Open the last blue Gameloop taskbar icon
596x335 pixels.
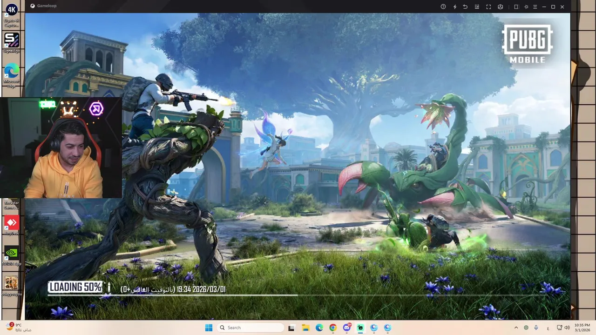point(387,328)
